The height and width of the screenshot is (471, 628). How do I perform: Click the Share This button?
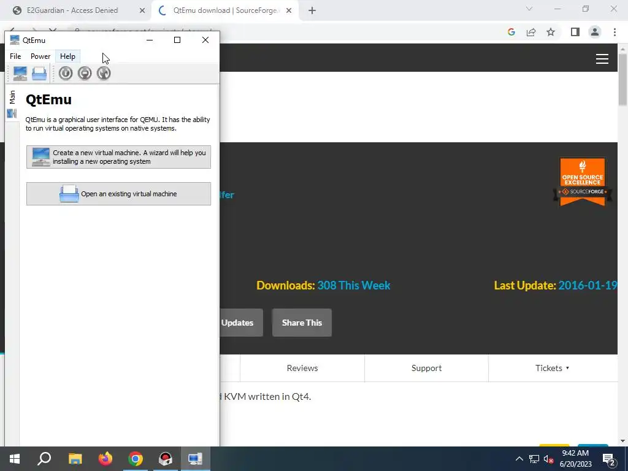click(302, 323)
